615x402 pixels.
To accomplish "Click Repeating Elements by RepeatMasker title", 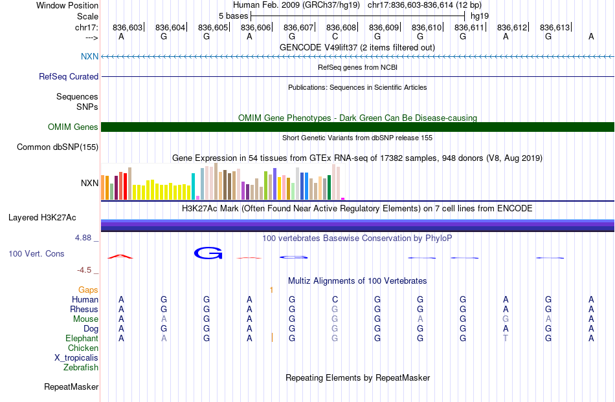I will pos(357,377).
